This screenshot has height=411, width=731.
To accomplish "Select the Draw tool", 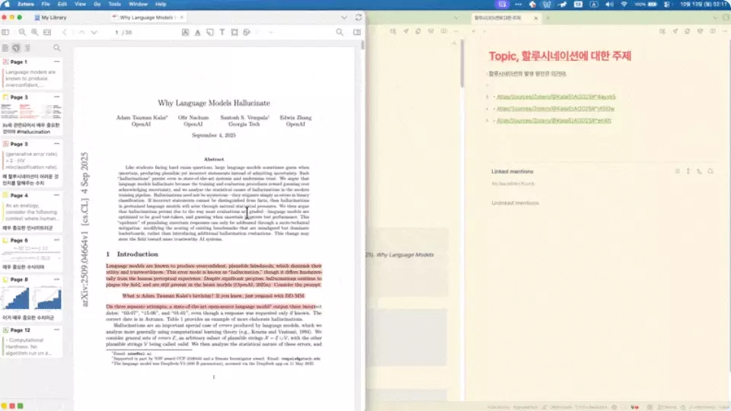I will 247,32.
